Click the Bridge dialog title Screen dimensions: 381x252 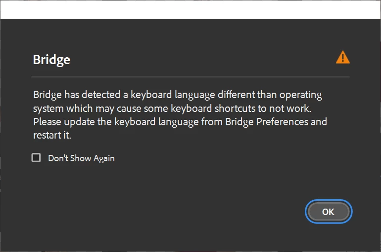pos(51,60)
